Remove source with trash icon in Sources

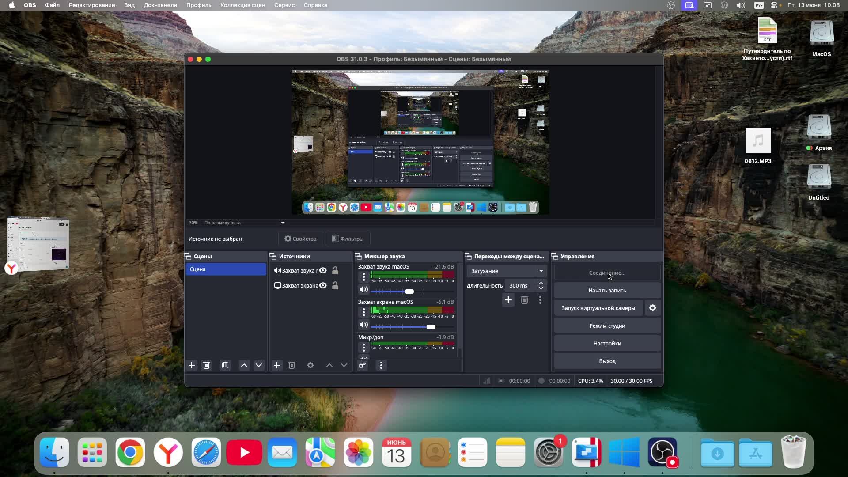pos(291,365)
